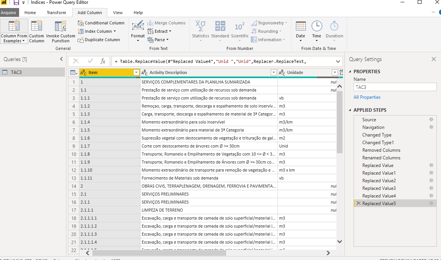
Task: Edit the query Name field
Action: click(395, 87)
